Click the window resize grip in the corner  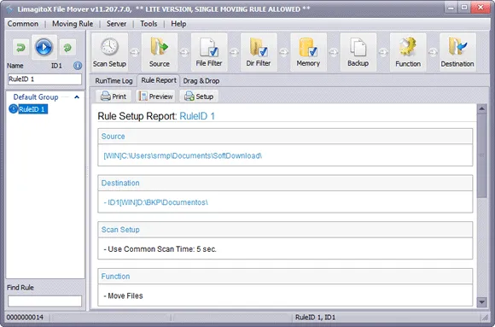point(485,318)
